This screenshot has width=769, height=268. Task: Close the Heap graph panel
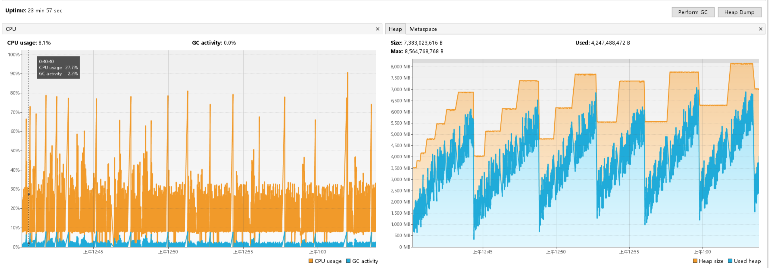(760, 29)
